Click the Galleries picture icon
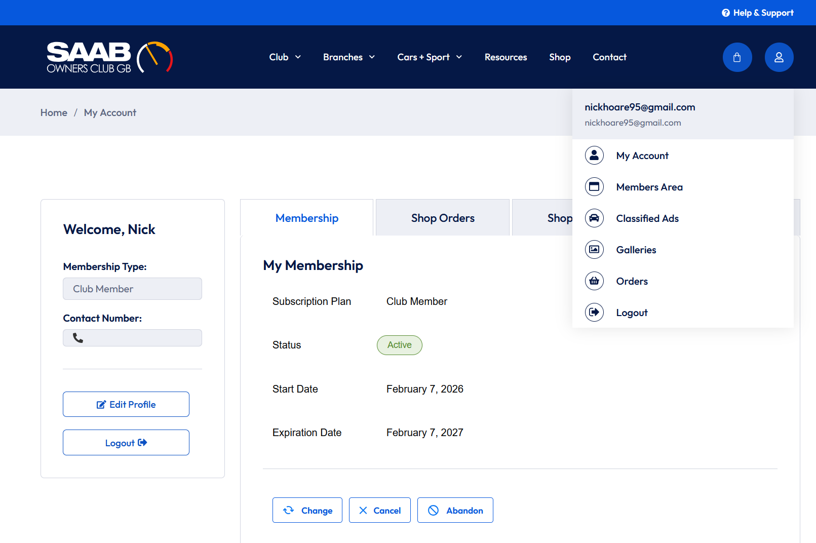This screenshot has width=816, height=543. coord(594,250)
